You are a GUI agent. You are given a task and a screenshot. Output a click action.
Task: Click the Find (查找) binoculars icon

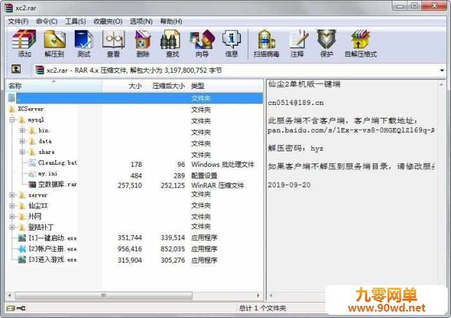(170, 40)
